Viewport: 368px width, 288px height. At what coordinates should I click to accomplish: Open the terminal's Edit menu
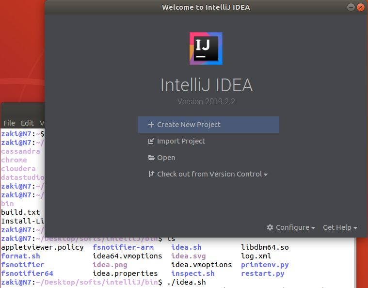[27, 123]
